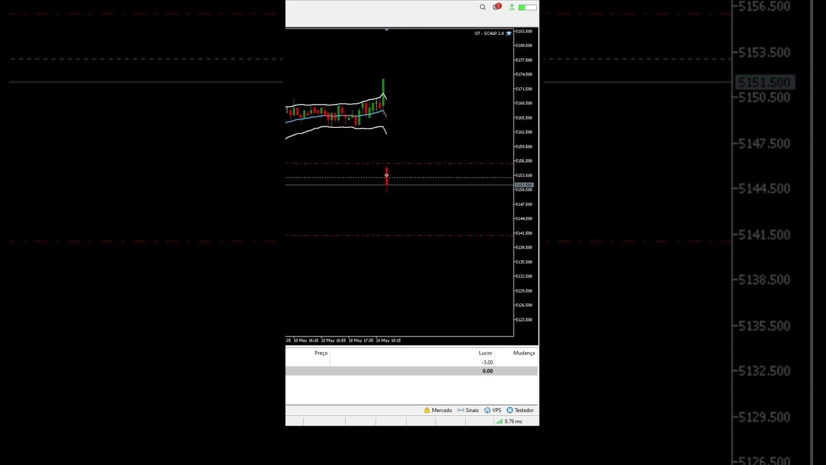
Task: Open the Sinais signals button
Action: pyautogui.click(x=468, y=410)
